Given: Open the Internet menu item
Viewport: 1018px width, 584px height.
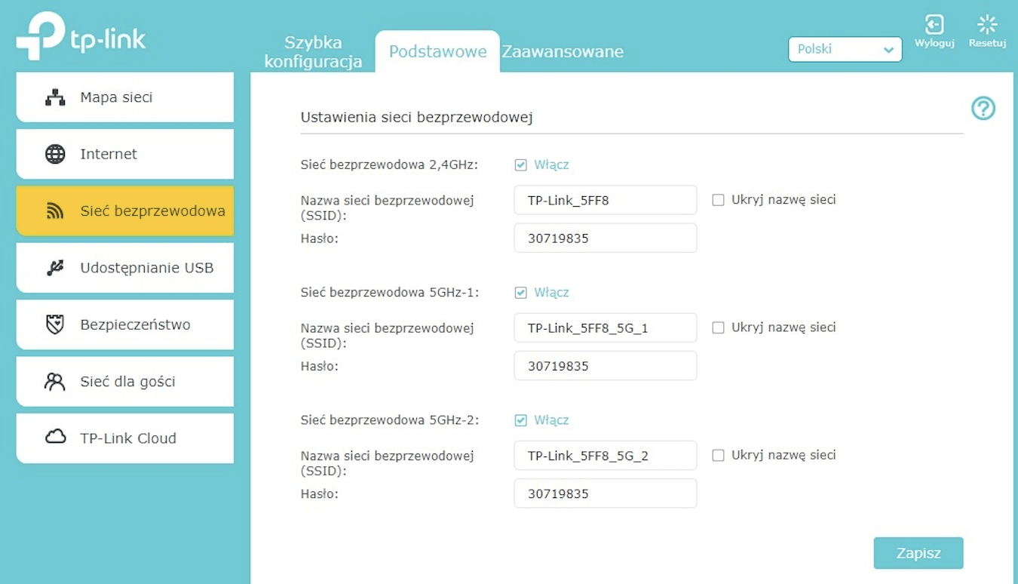Looking at the screenshot, I should tap(125, 154).
